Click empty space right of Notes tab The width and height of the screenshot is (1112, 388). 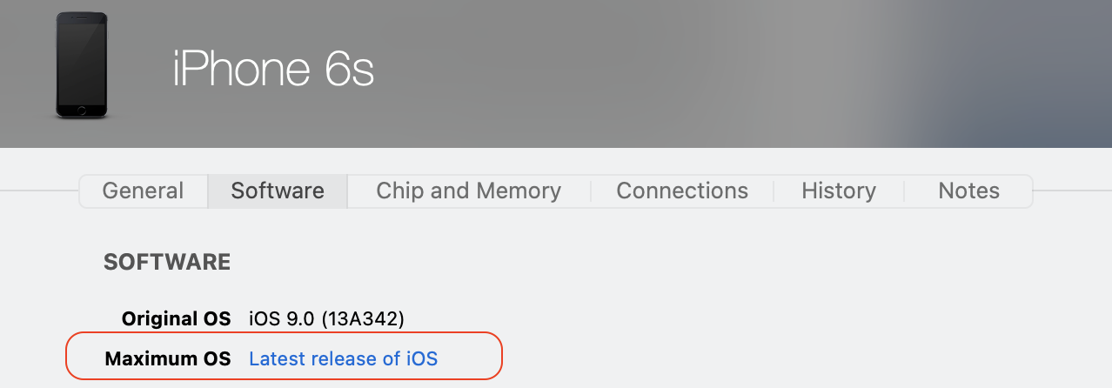tap(1070, 191)
